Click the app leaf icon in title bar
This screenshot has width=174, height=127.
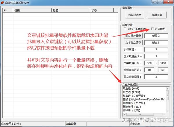pyautogui.click(x=2, y=3)
